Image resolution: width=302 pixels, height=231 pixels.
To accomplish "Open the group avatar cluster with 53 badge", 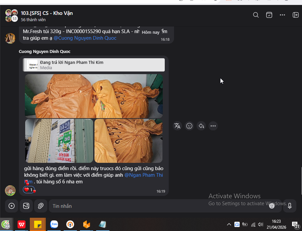I will tap(11, 16).
